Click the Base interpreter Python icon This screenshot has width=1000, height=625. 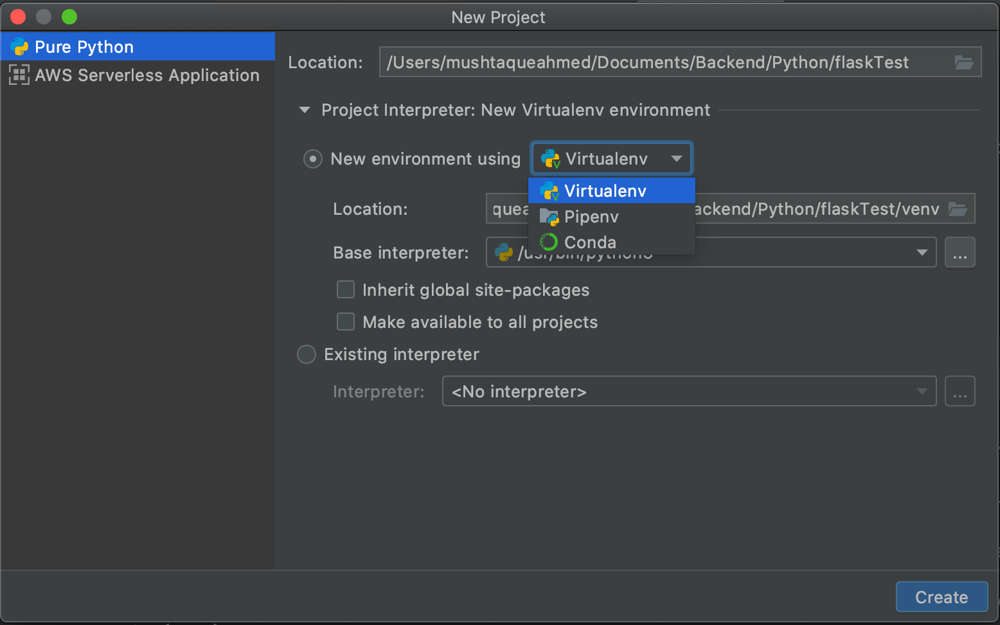pyautogui.click(x=504, y=252)
